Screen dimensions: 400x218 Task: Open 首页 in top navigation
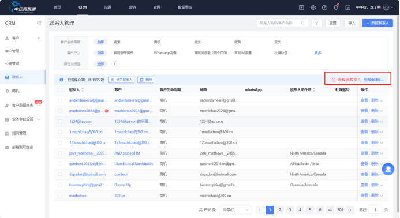point(58,7)
